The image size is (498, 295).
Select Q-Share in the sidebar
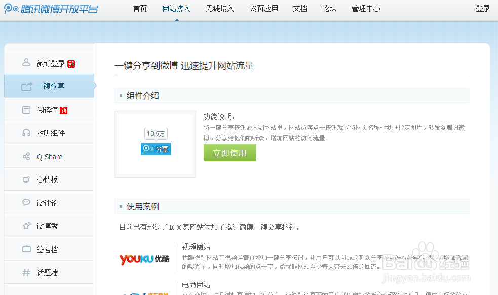pyautogui.click(x=49, y=156)
